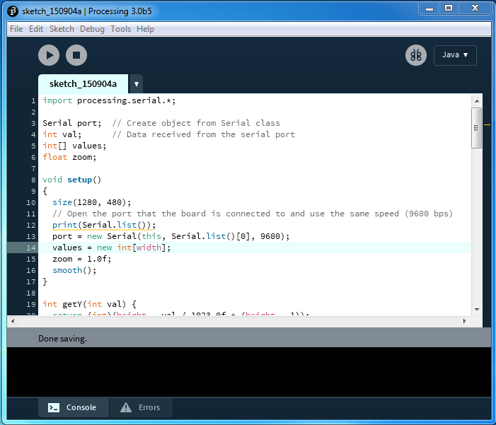Open the File menu
Viewport: 496px width, 425px height.
(16, 29)
